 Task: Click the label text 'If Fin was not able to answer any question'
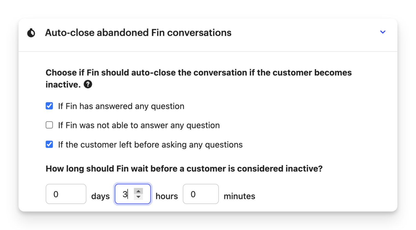click(x=139, y=125)
